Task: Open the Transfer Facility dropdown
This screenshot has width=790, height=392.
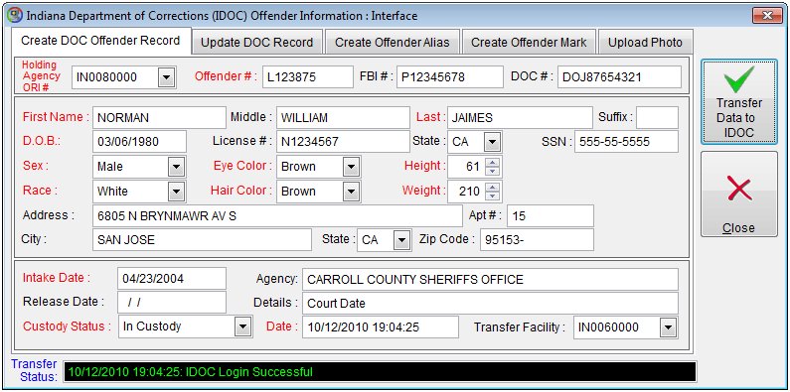Action: tap(668, 328)
